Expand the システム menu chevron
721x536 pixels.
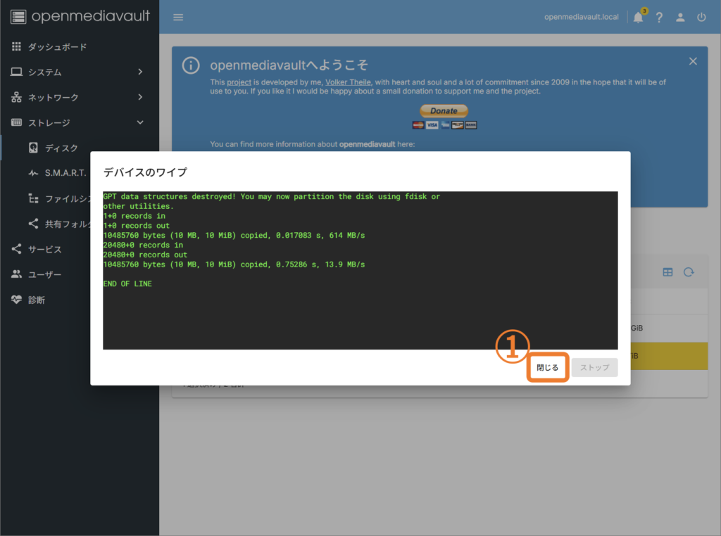point(140,72)
